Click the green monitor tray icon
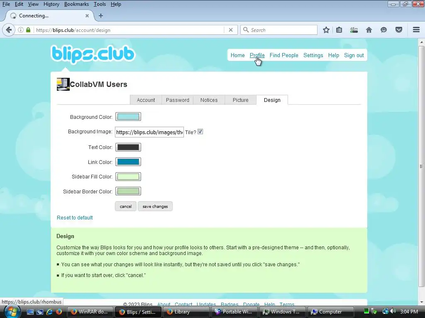 pyautogui.click(x=366, y=311)
